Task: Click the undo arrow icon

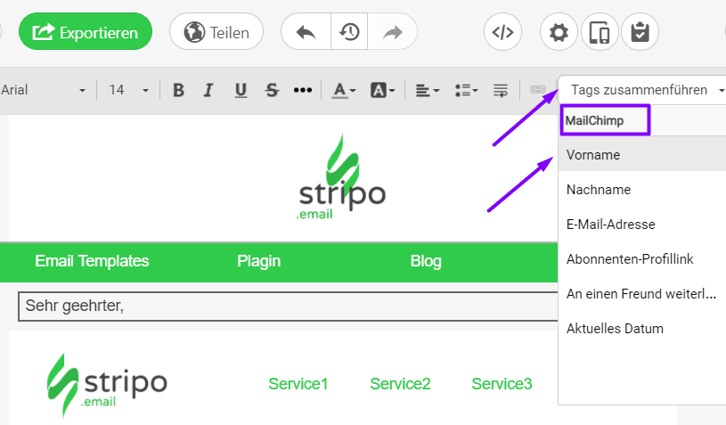Action: (306, 33)
